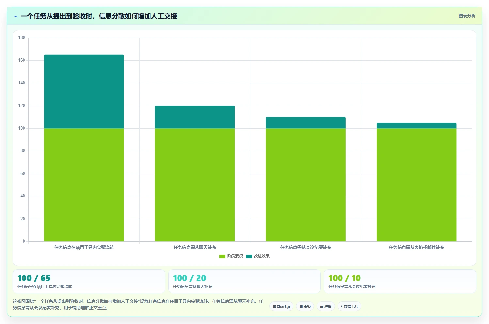Screen dimensions: 489x324
Task: Click the y-axis value 160
Action: click(22, 60)
